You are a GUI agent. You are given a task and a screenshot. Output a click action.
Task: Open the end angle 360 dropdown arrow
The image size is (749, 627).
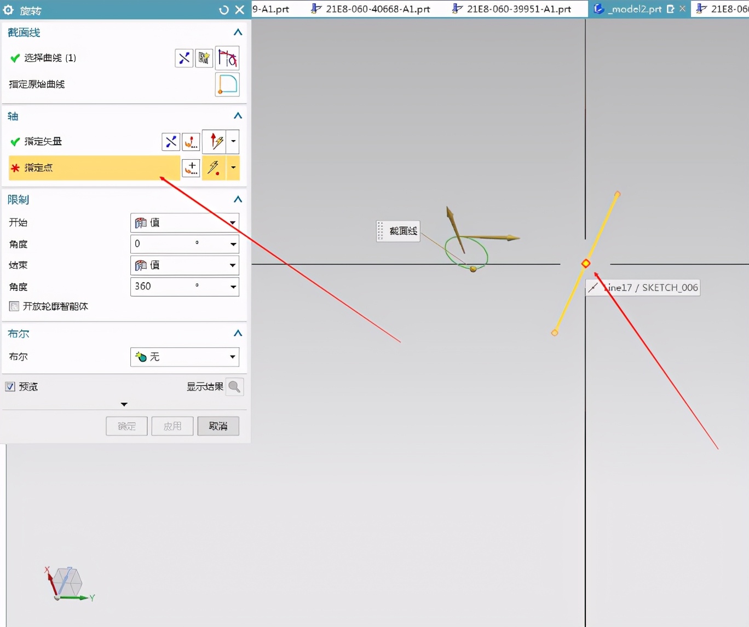[x=233, y=287]
